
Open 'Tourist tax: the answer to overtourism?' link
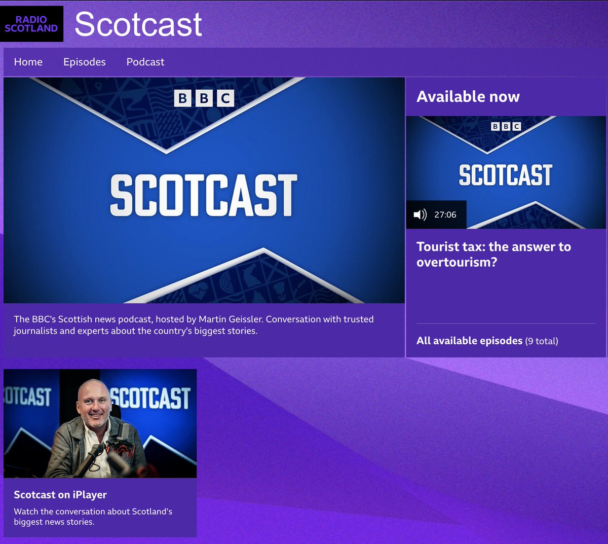493,254
